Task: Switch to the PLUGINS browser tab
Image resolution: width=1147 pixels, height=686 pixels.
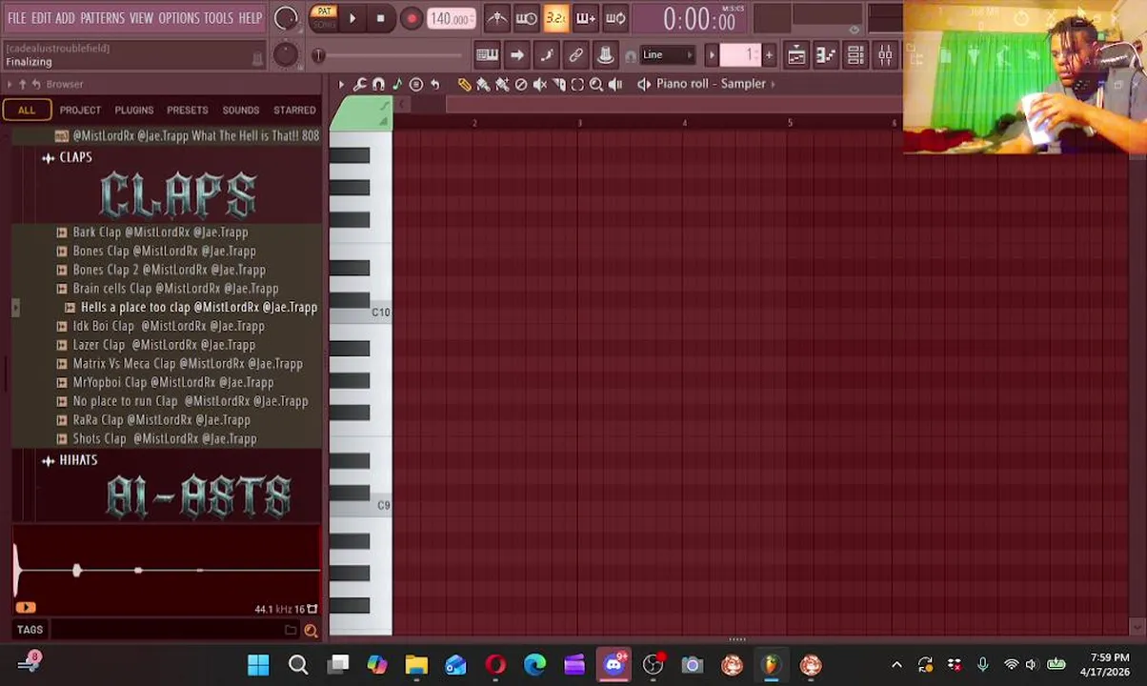Action: tap(134, 111)
